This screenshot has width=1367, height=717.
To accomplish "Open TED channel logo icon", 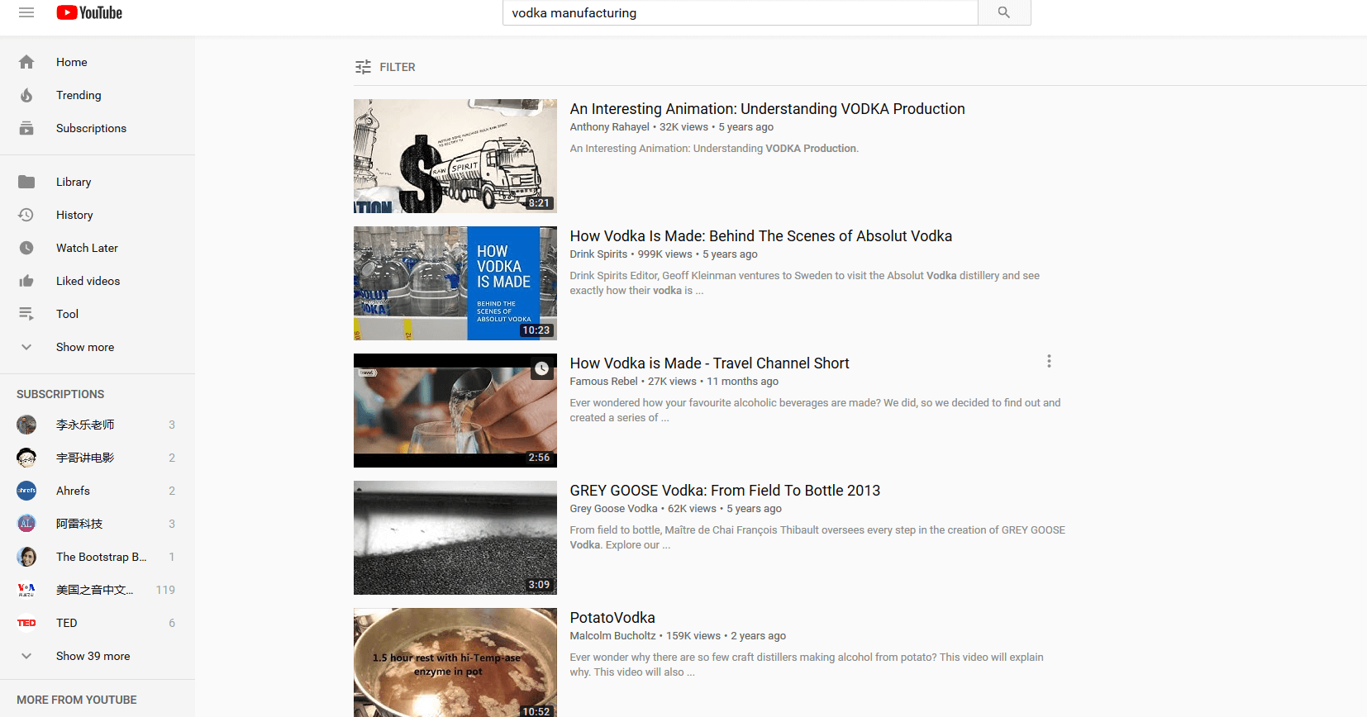I will coord(26,623).
